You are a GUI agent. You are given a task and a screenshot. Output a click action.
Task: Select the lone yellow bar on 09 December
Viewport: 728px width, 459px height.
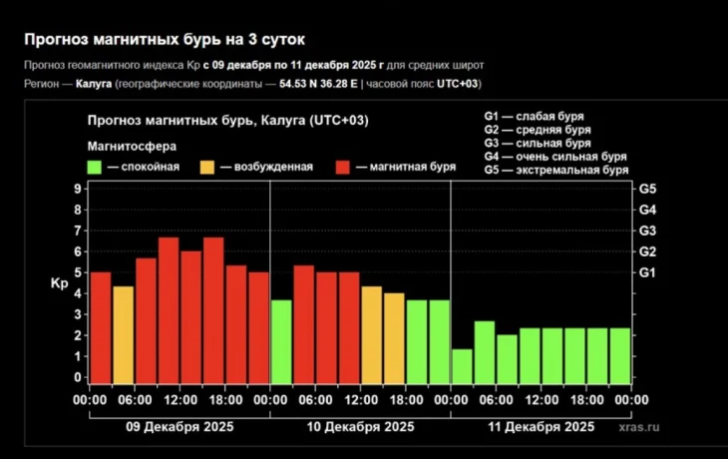point(123,334)
